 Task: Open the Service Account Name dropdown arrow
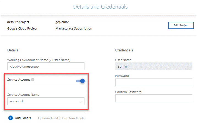[x=81, y=101]
